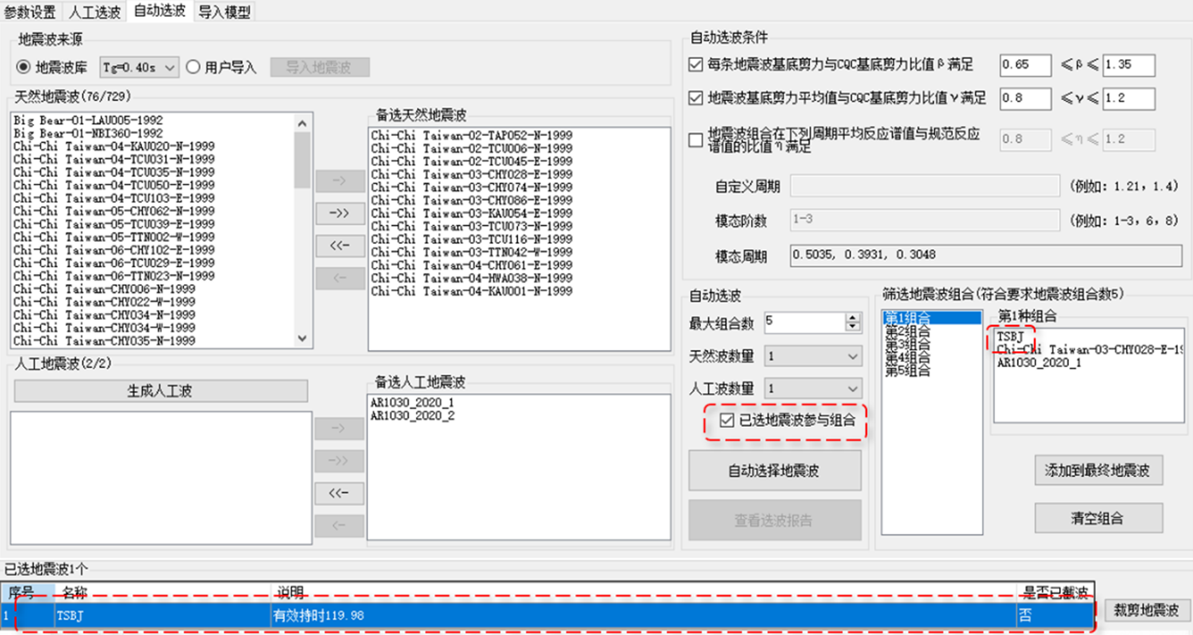Click the 模态周期 input field

click(985, 255)
